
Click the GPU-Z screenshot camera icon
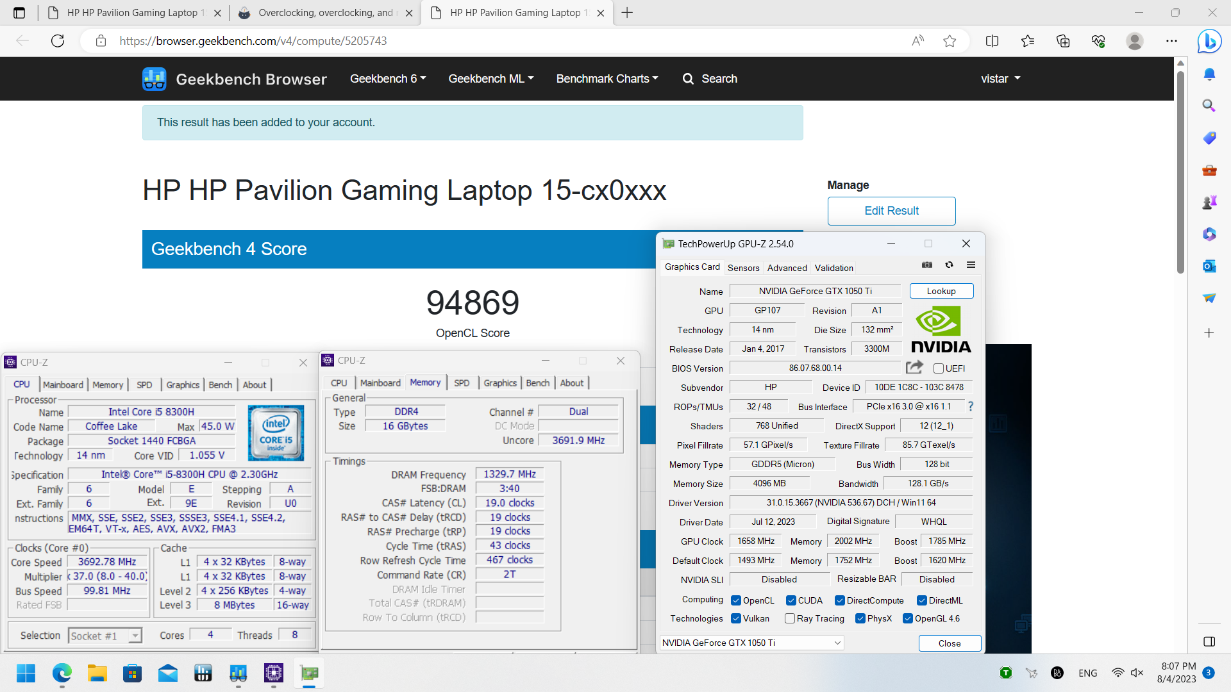point(927,265)
